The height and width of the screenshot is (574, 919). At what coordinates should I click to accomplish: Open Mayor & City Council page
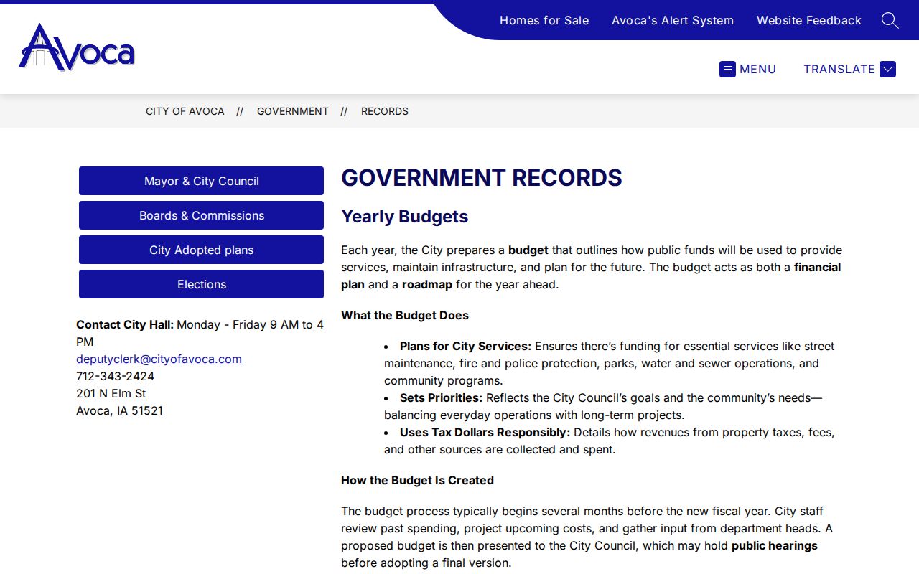pos(201,181)
